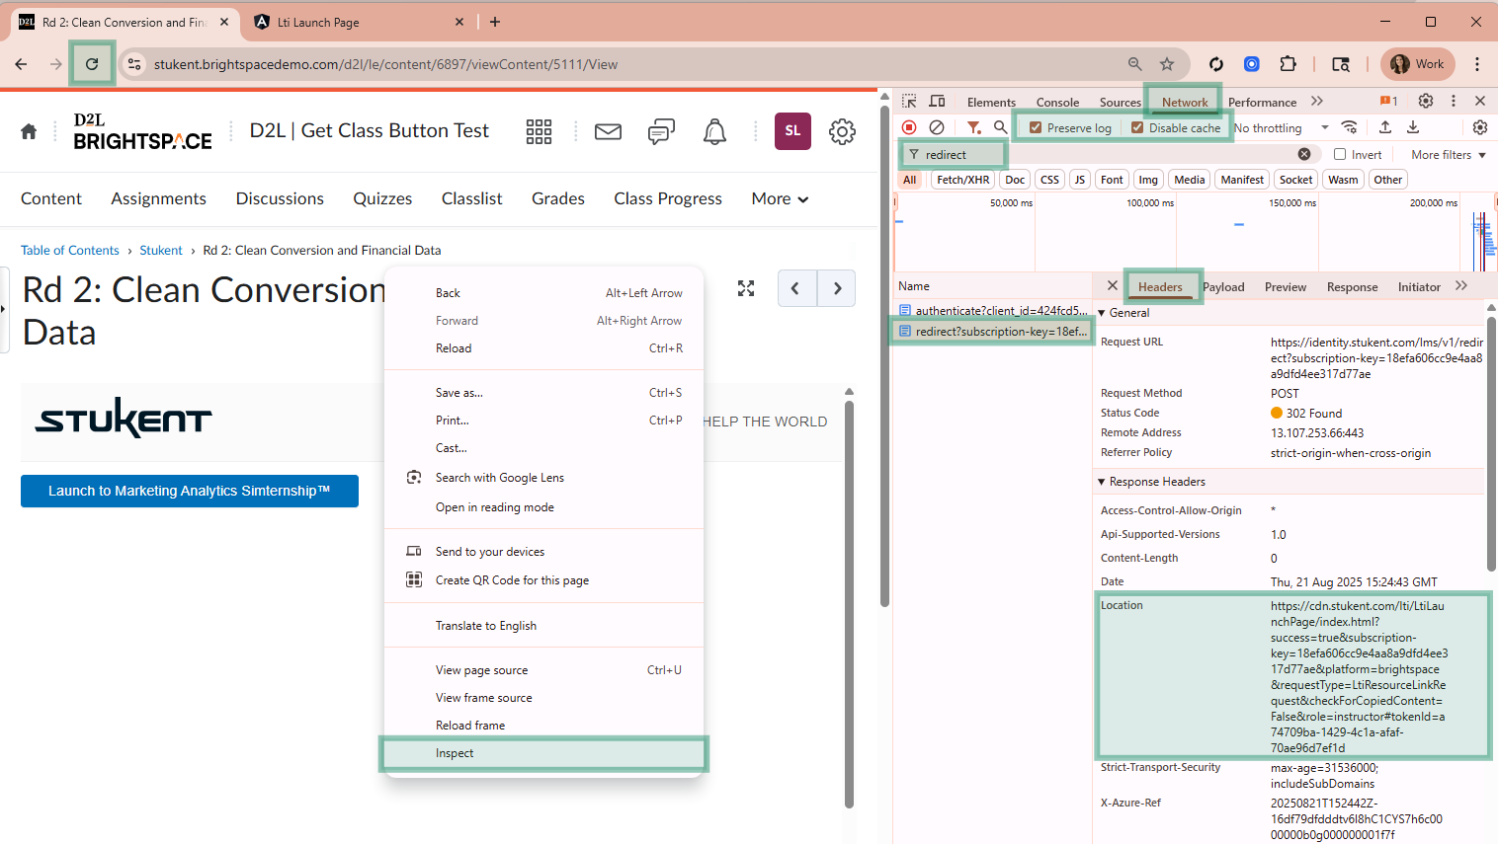
Task: Toggle the network filter funnel icon
Action: pos(973,127)
